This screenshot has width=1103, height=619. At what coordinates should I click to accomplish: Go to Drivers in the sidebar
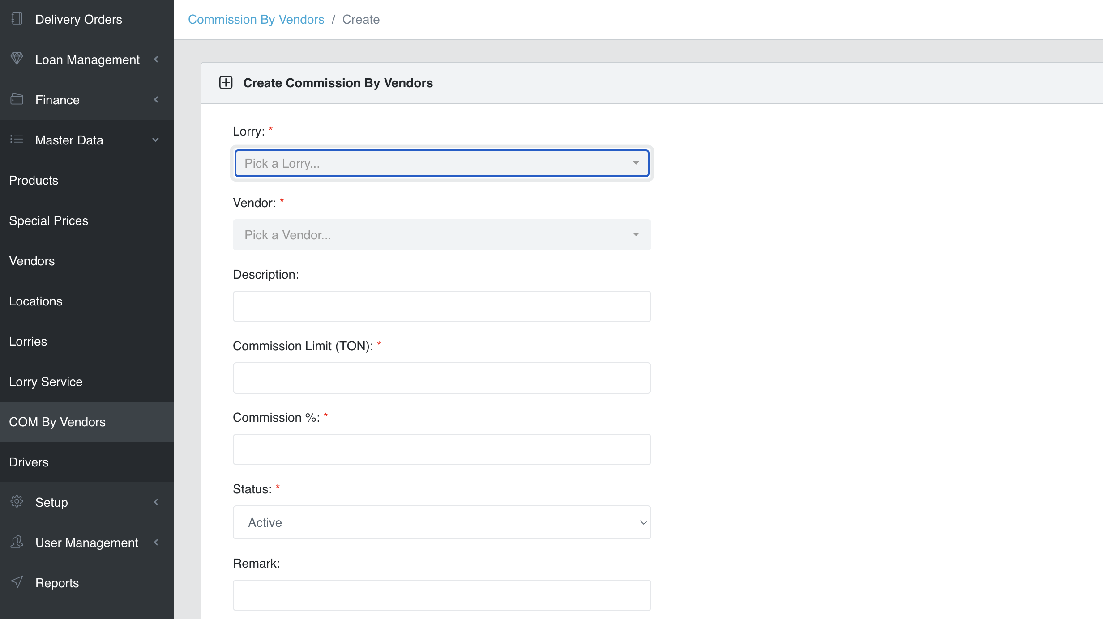pyautogui.click(x=29, y=462)
